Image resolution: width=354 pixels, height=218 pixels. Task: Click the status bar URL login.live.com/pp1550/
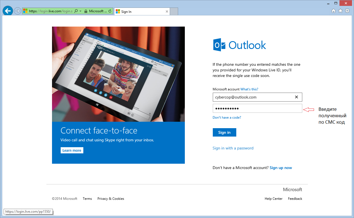[28, 212]
